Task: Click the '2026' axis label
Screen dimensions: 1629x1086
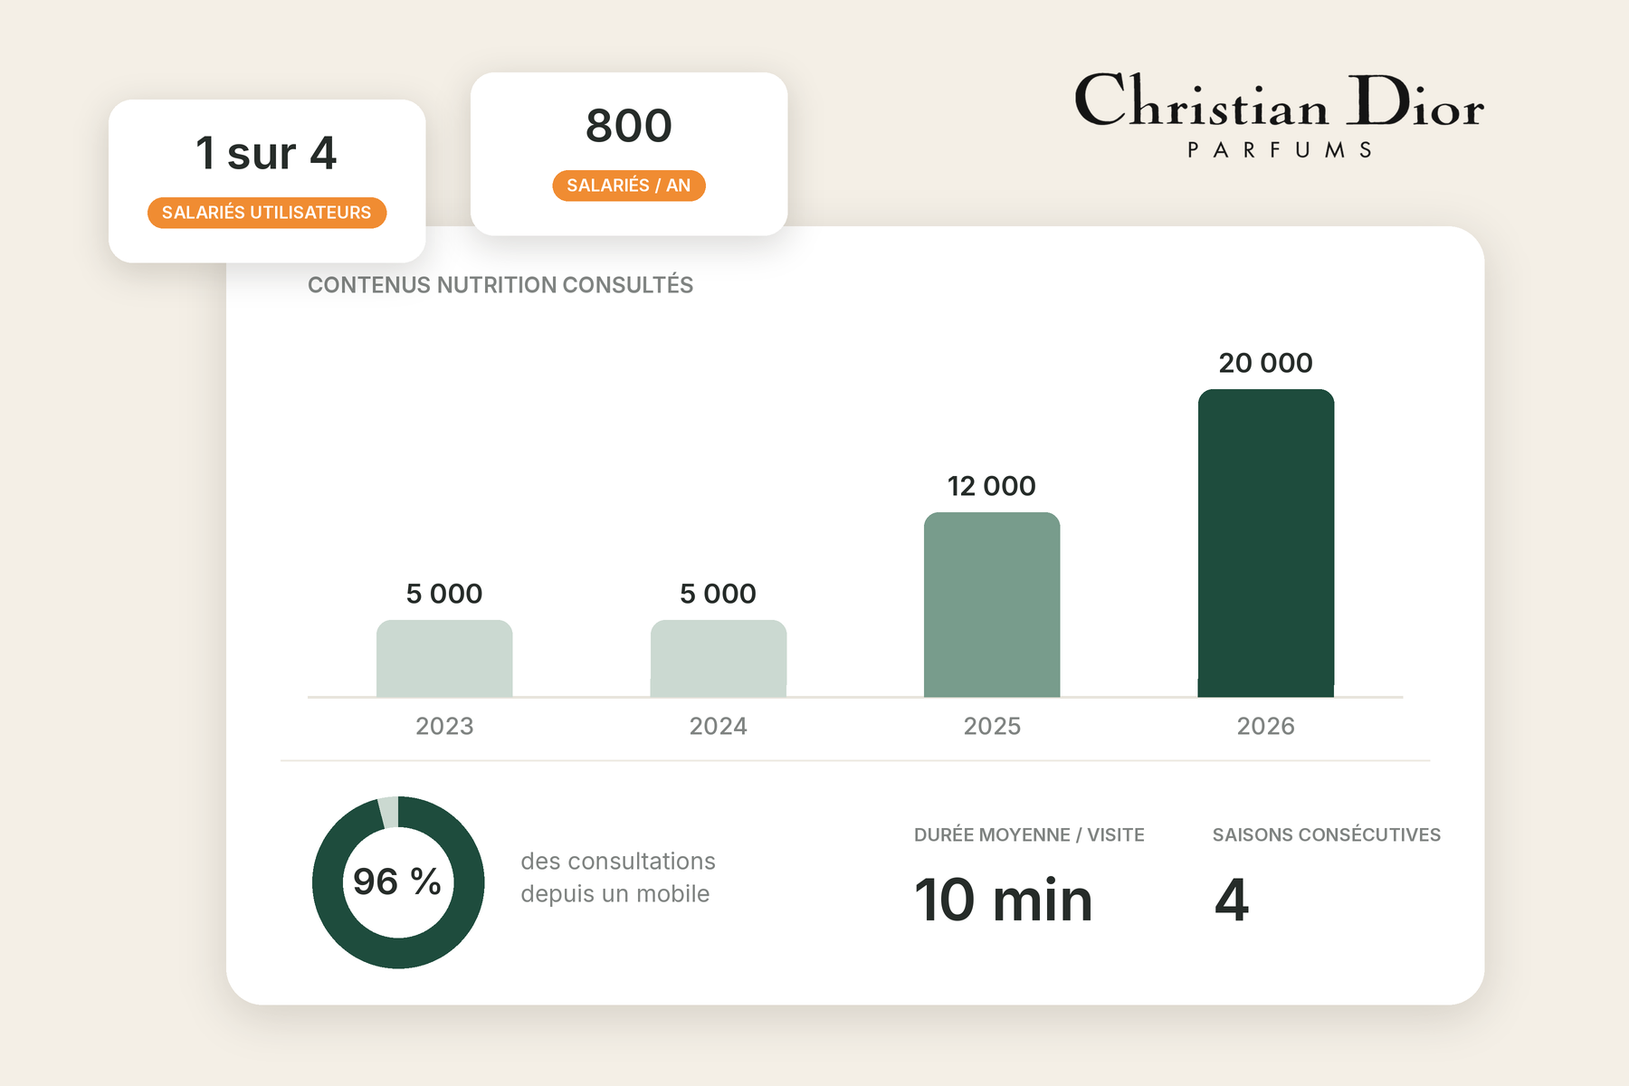Action: (x=1266, y=726)
